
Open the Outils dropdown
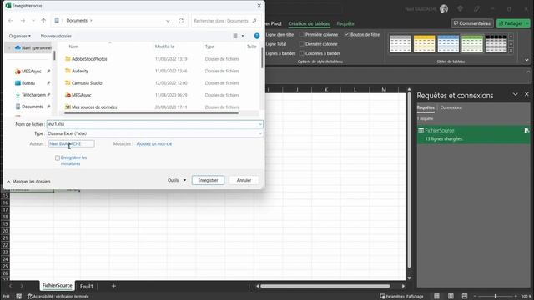[177, 180]
